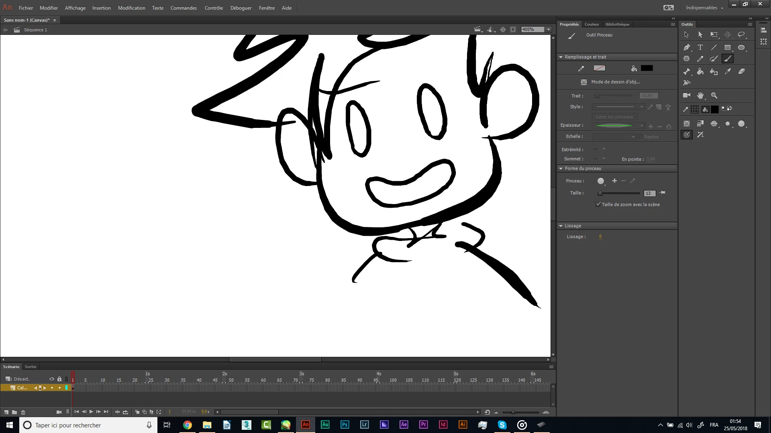The width and height of the screenshot is (771, 433).
Task: Select the Text tool
Action: tap(700, 47)
